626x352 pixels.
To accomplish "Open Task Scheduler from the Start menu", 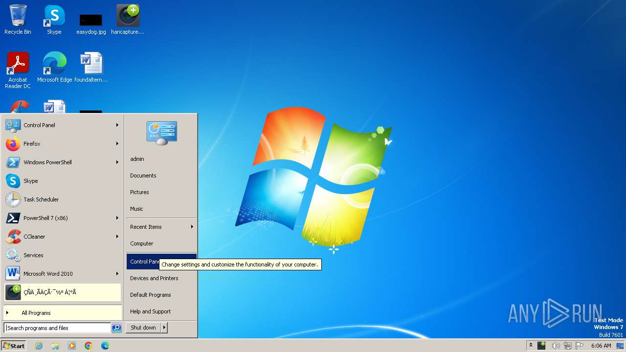I will click(63, 199).
